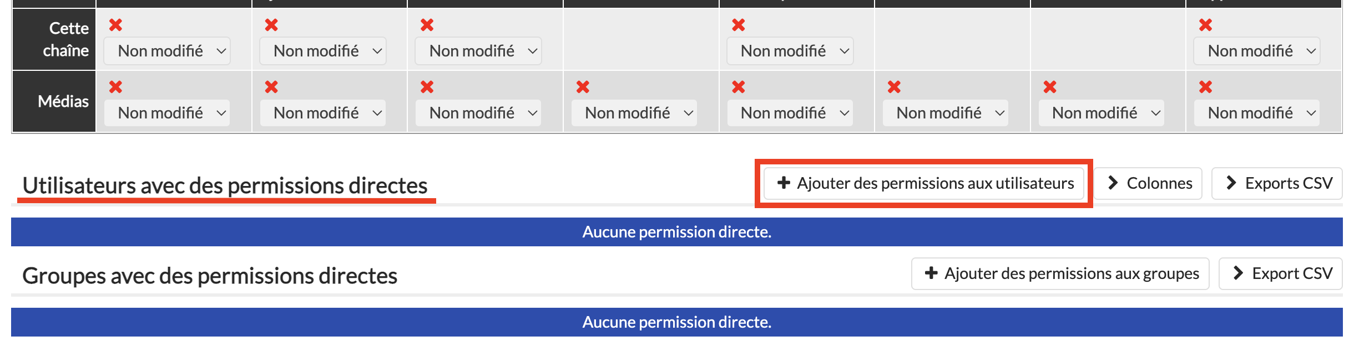The image size is (1354, 362).
Task: Click Utilisateurs avec des permissions directes heading
Action: tap(225, 185)
